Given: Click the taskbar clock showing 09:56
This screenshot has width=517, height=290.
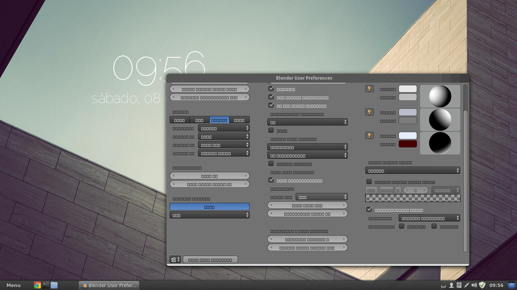Looking at the screenshot, I should 497,285.
